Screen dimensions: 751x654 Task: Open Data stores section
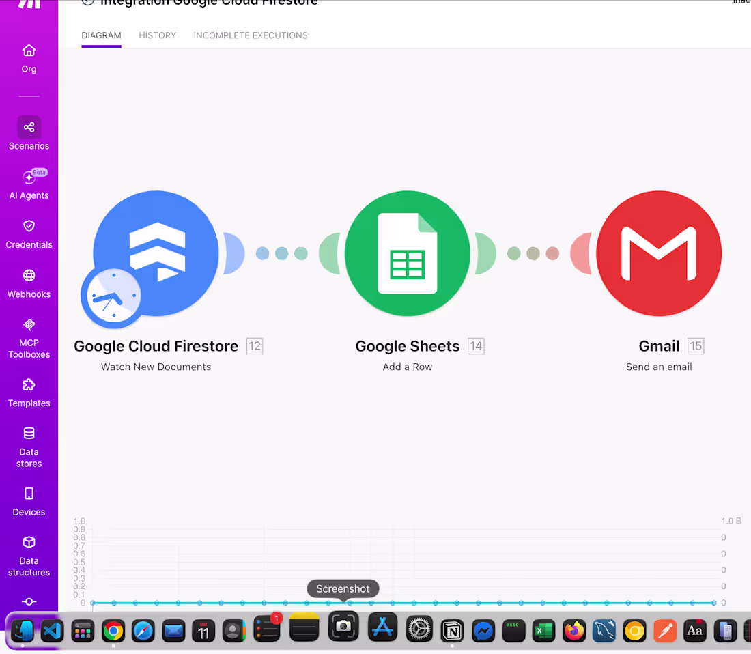pyautogui.click(x=29, y=447)
